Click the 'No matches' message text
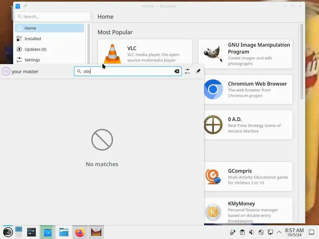 coord(102,164)
